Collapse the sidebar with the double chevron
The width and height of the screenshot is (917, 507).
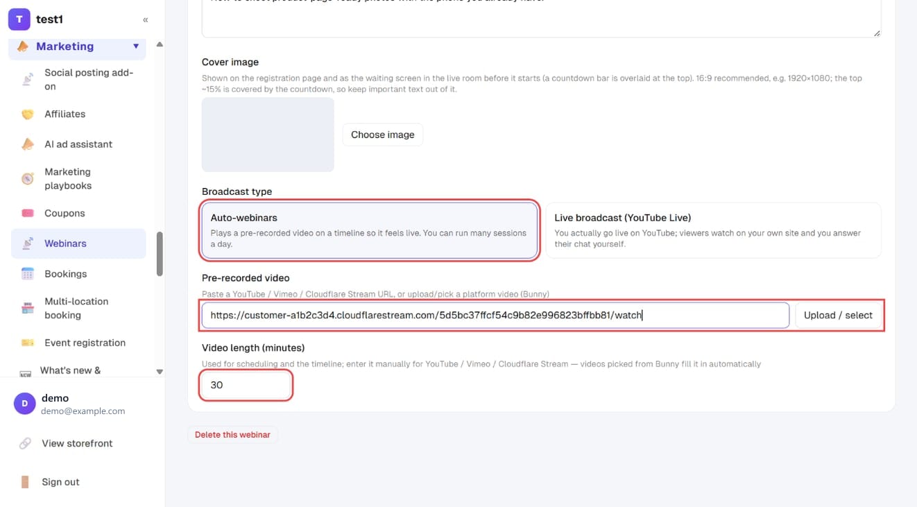click(x=146, y=20)
